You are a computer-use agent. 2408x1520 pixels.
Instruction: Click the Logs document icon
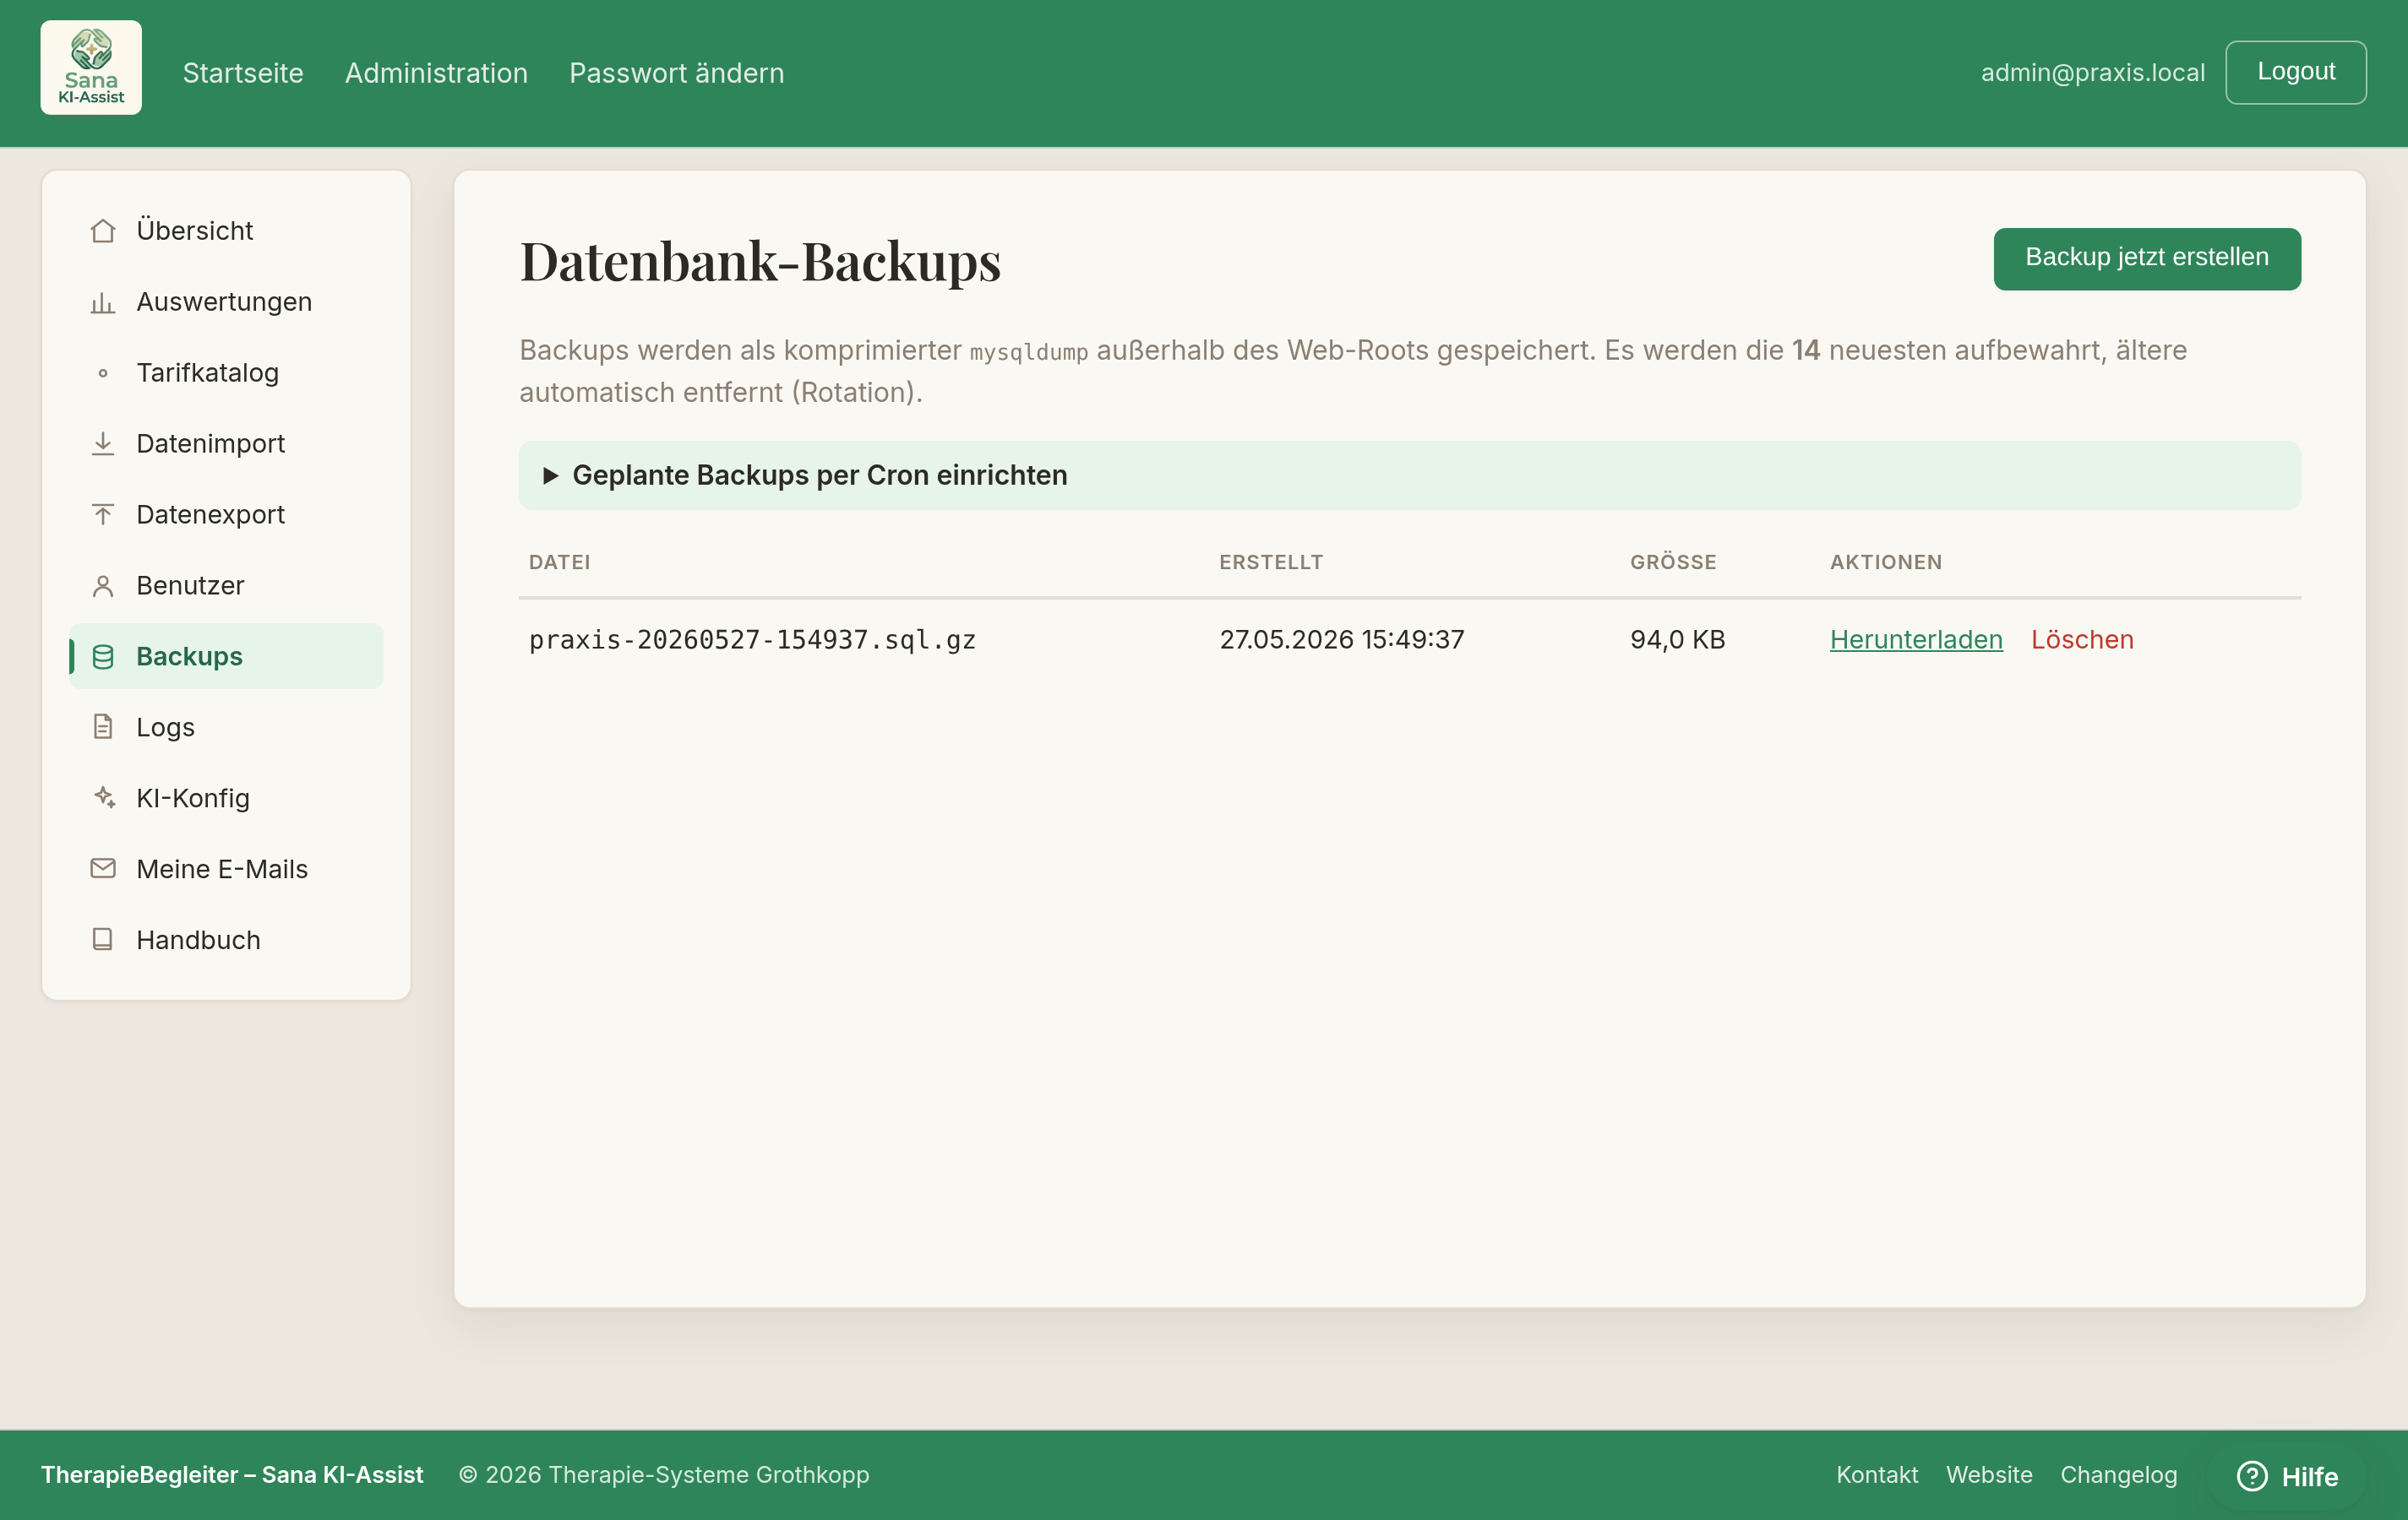click(103, 728)
